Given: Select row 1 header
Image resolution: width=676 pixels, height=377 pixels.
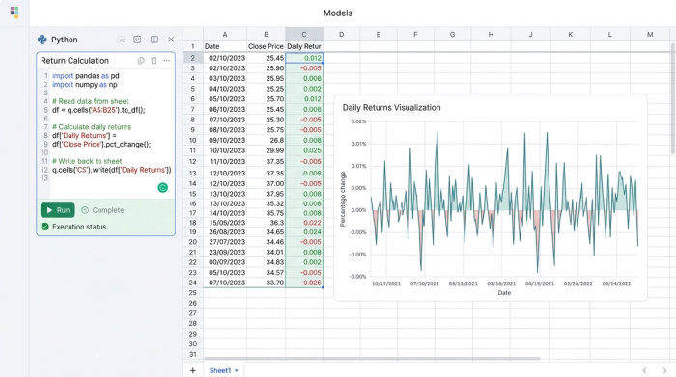Looking at the screenshot, I should (x=193, y=46).
